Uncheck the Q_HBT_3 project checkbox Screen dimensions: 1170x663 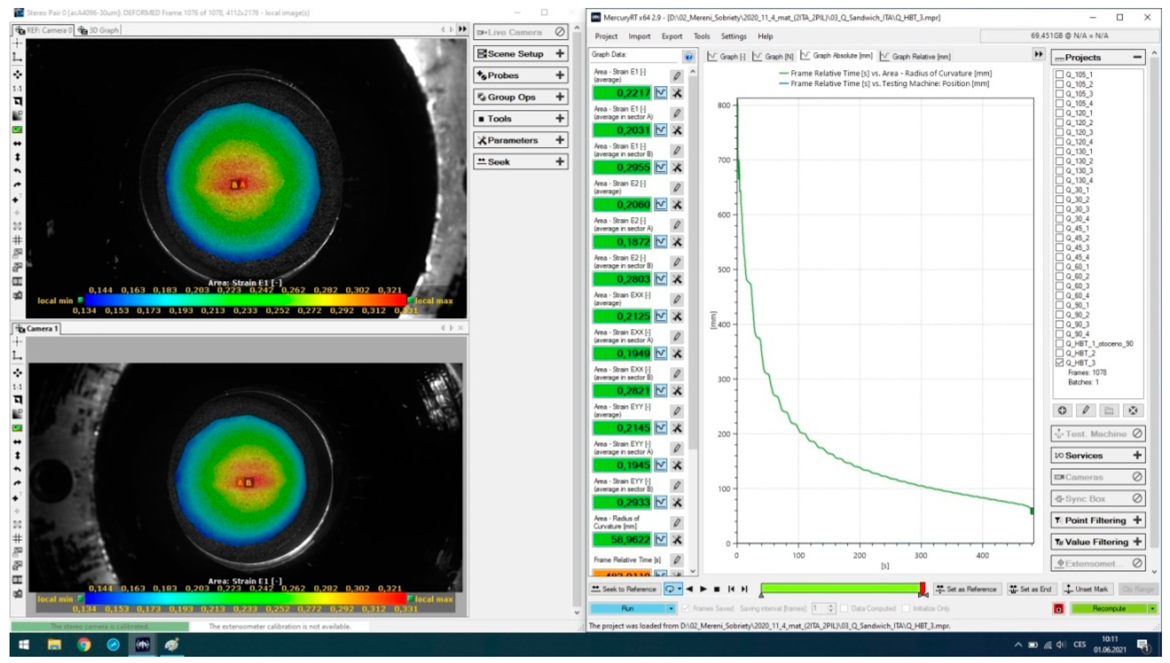click(x=1059, y=362)
